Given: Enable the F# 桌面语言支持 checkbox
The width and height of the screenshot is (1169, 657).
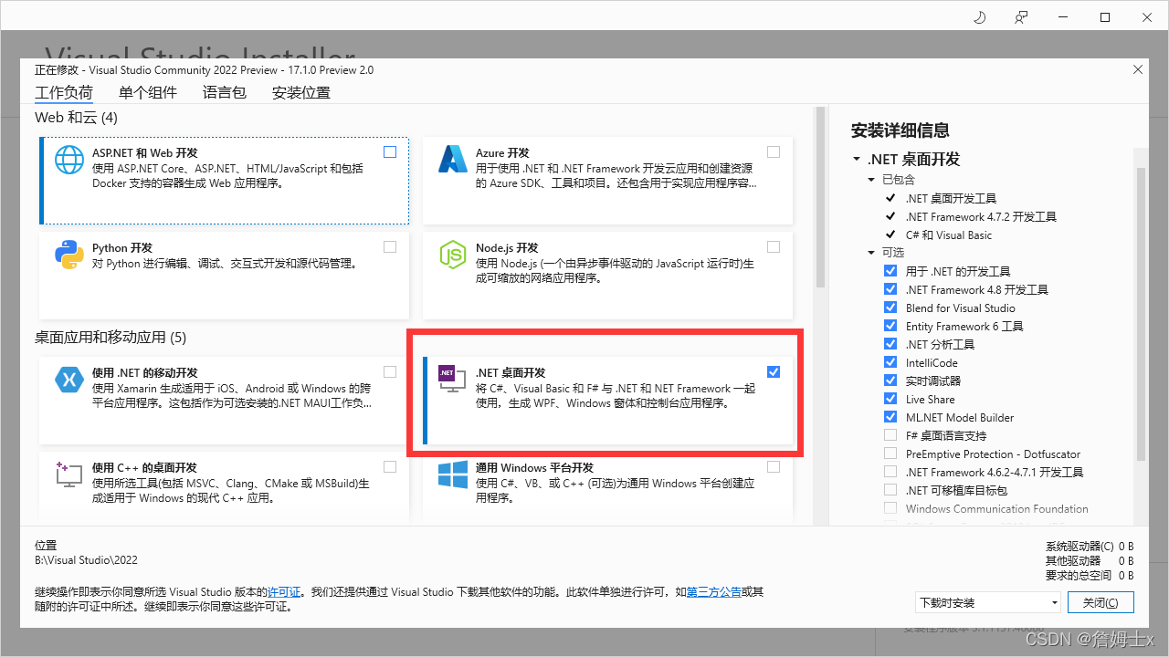Looking at the screenshot, I should tap(890, 435).
